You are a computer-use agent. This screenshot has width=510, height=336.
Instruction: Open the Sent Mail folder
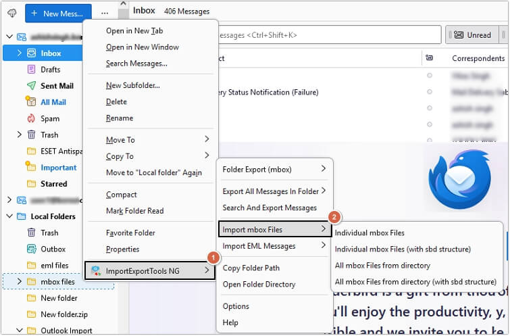coord(57,86)
